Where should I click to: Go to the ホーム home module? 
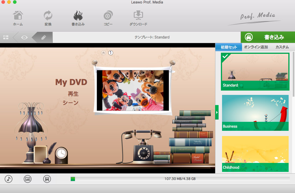point(18,18)
